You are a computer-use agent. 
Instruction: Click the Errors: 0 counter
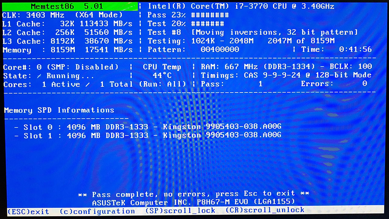point(334,84)
